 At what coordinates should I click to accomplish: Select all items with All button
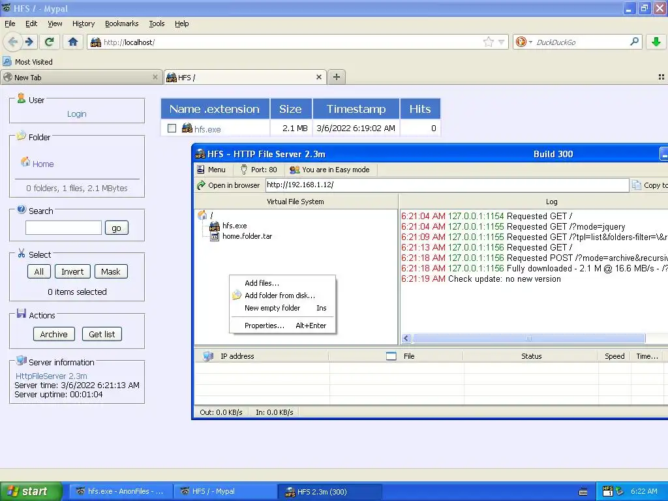[x=38, y=272]
